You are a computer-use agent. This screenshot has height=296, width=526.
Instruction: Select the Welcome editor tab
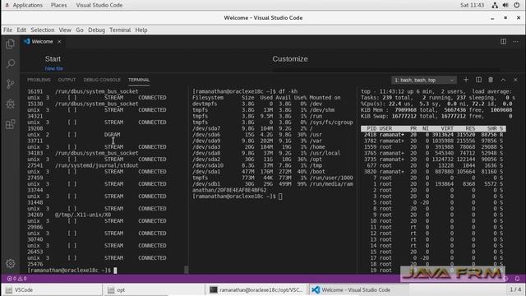(43, 42)
